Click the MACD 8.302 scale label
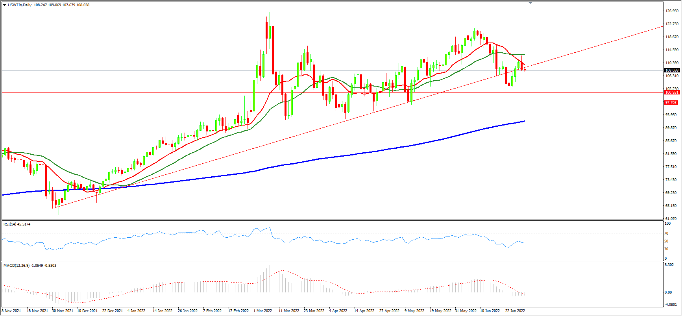Screen dimensions: 682x316 669,265
